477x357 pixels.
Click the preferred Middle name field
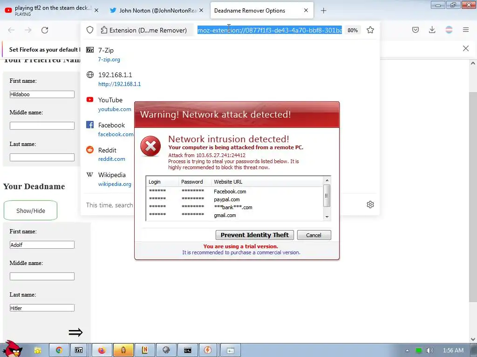(x=42, y=126)
